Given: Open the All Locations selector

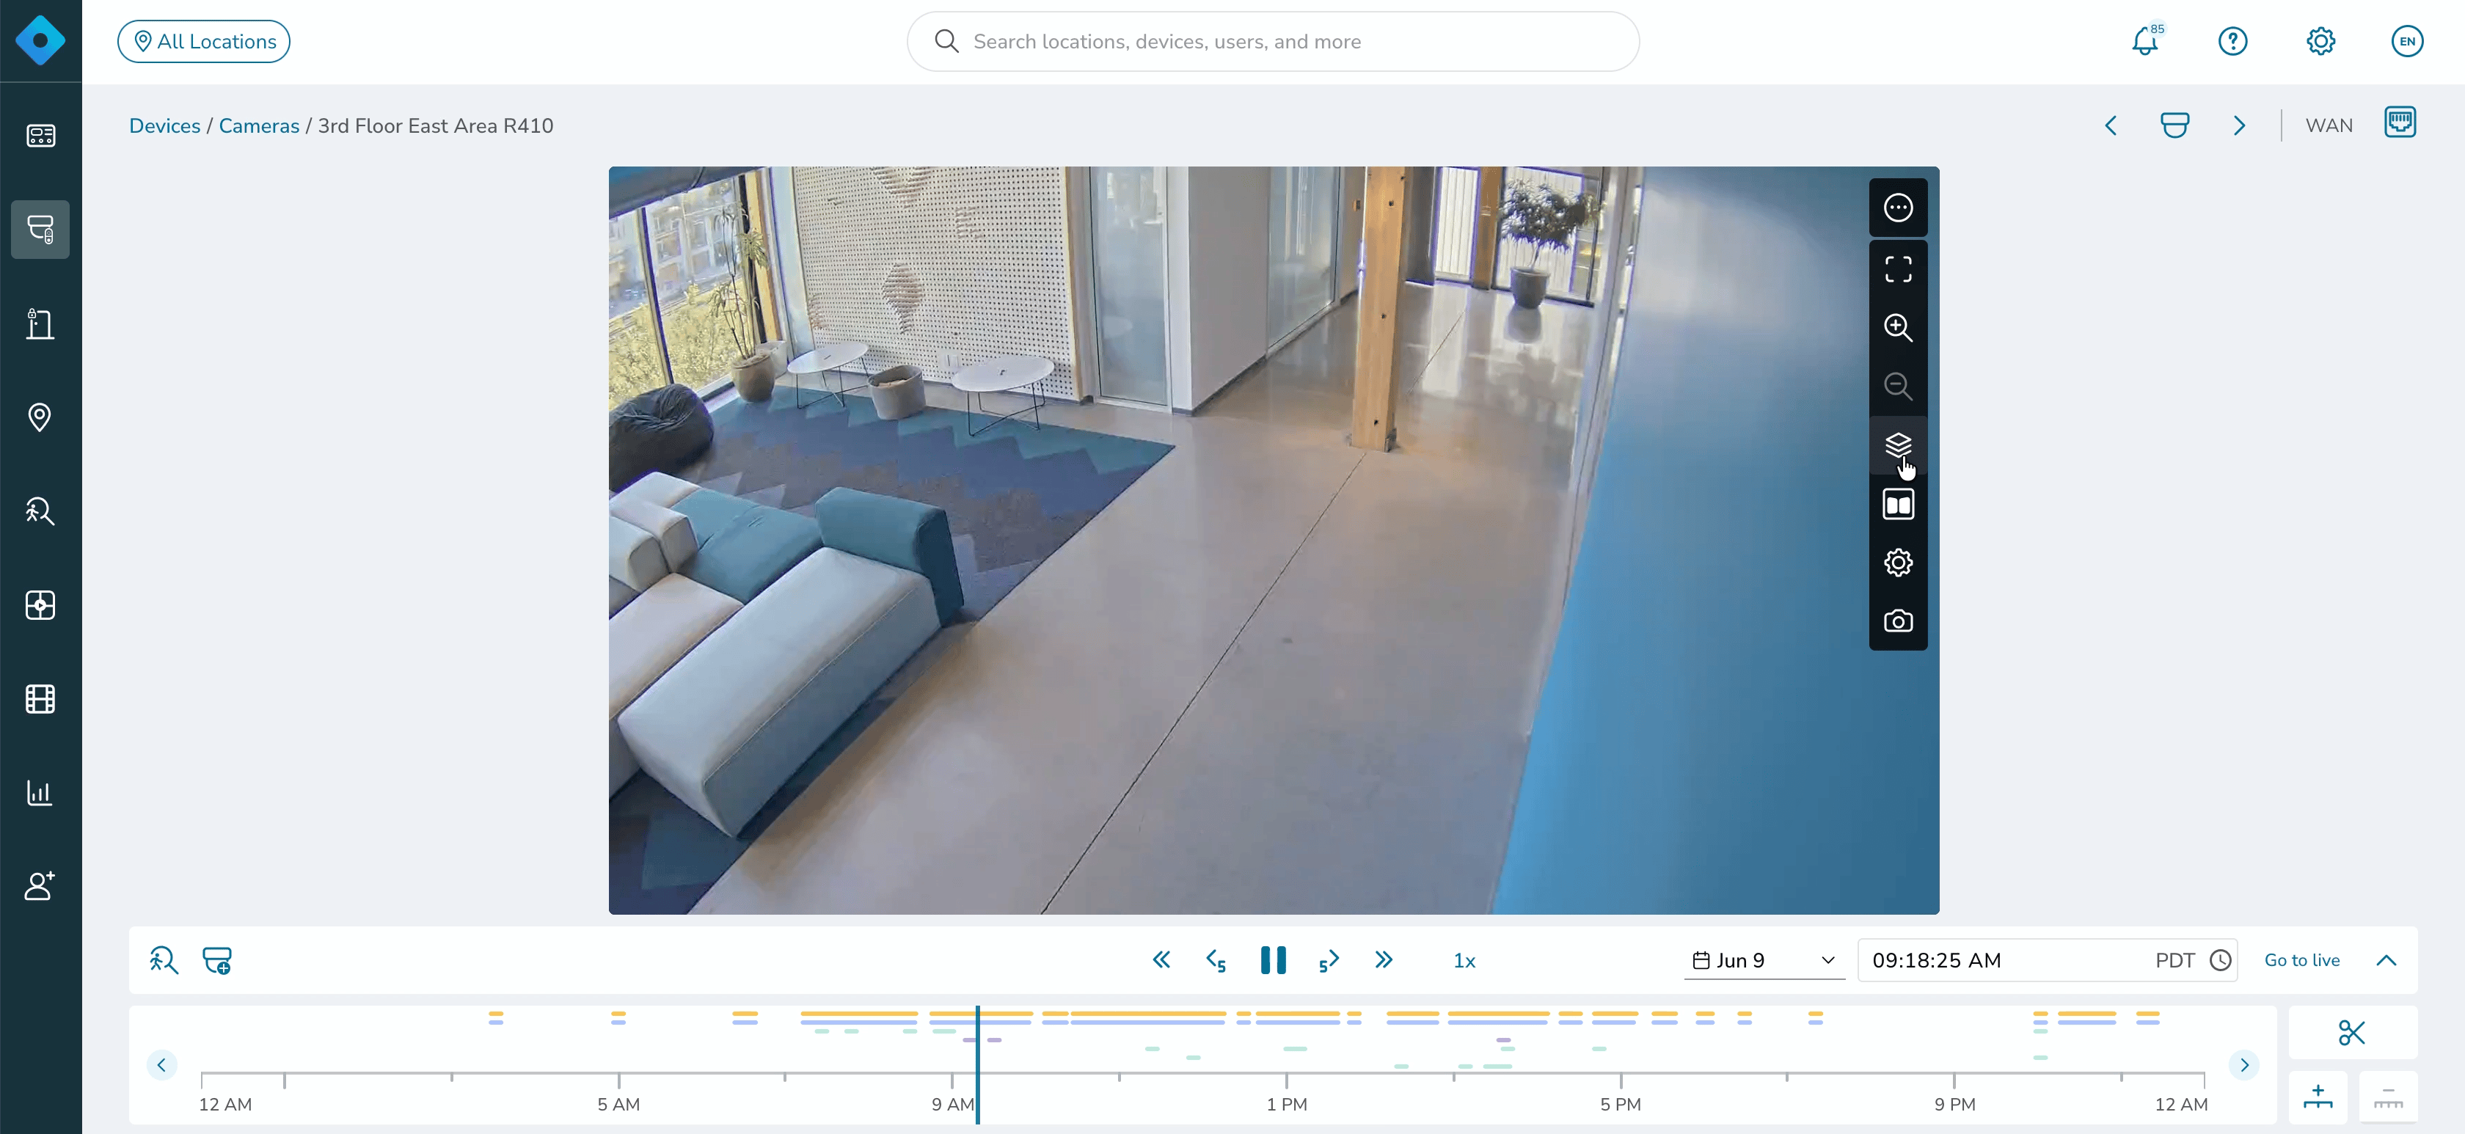Looking at the screenshot, I should pos(204,41).
